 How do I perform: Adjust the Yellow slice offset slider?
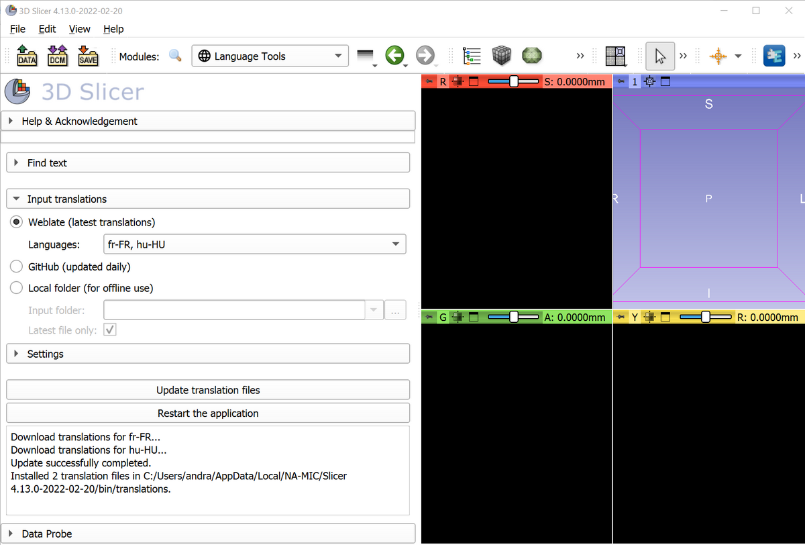[x=706, y=316]
